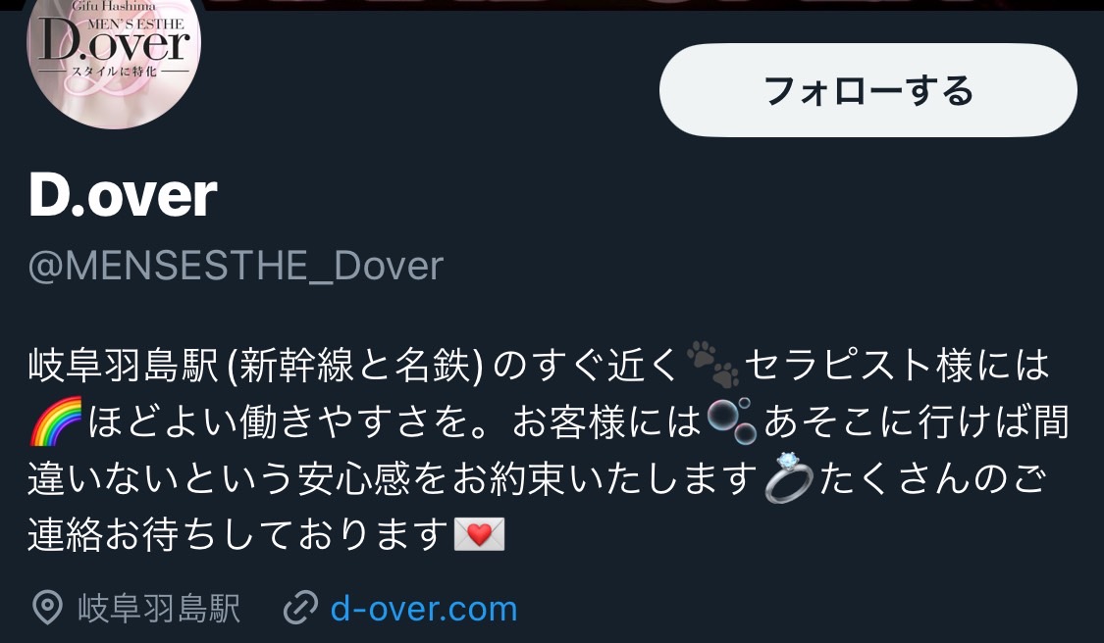Click the D.over display name heading
Image resolution: width=1104 pixels, height=643 pixels.
(x=123, y=196)
